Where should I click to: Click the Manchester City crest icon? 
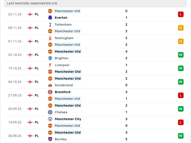pos(50,119)
